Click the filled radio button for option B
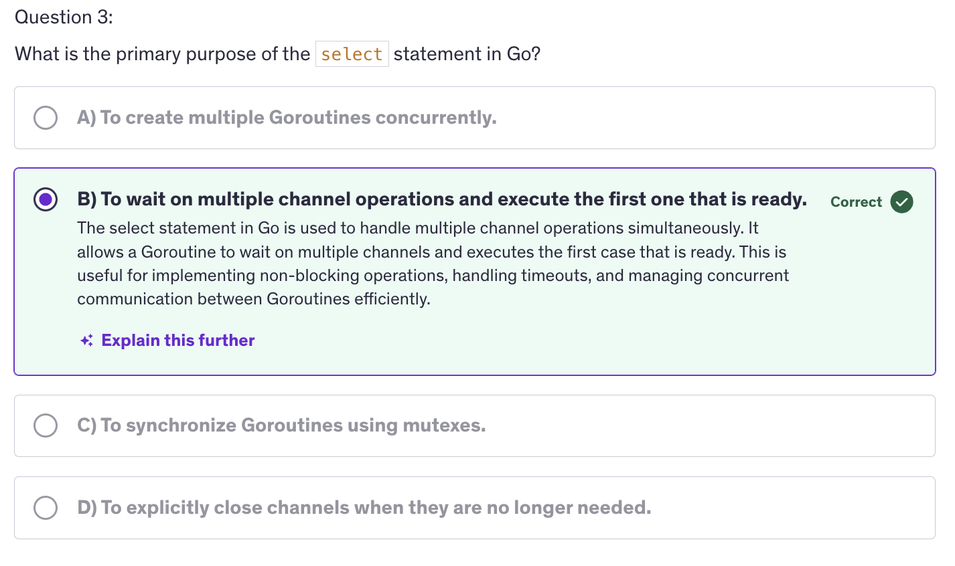Image resolution: width=955 pixels, height=566 pixels. tap(46, 199)
